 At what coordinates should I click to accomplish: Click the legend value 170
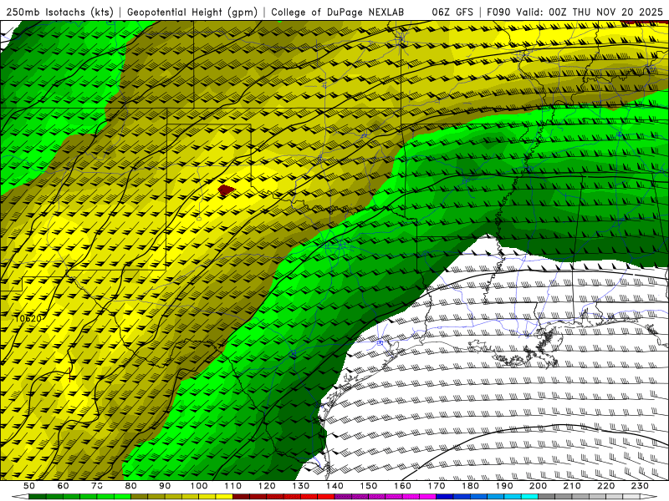[436, 486]
